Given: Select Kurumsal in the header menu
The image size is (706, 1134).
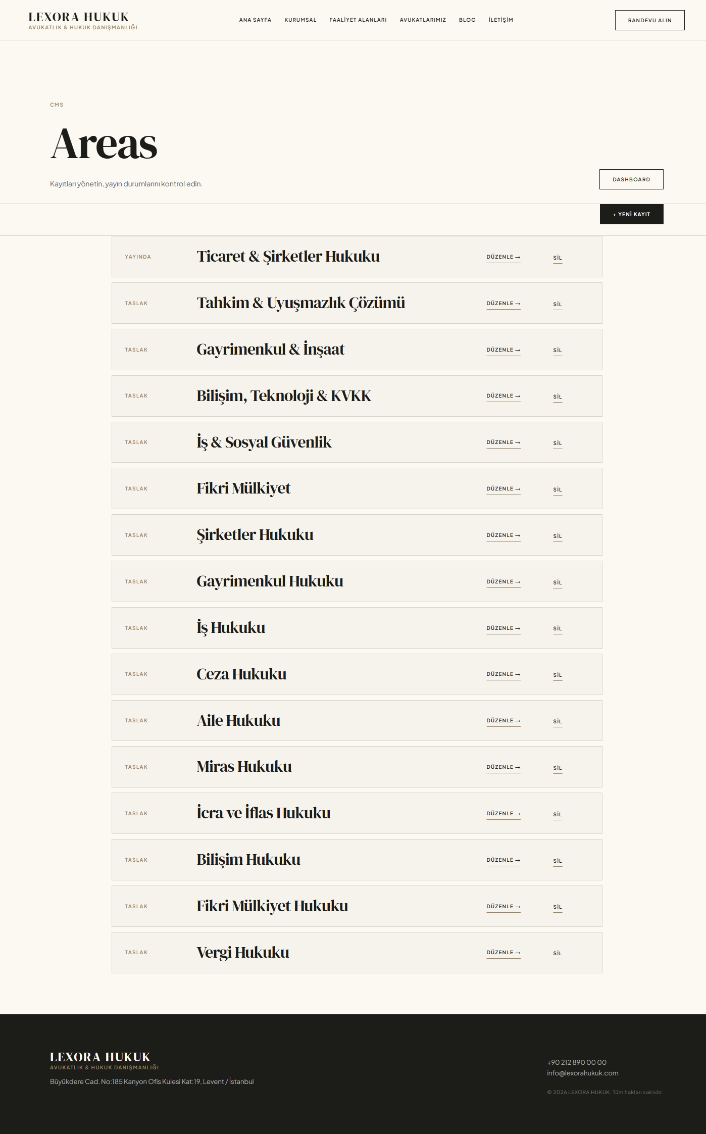Looking at the screenshot, I should (300, 20).
